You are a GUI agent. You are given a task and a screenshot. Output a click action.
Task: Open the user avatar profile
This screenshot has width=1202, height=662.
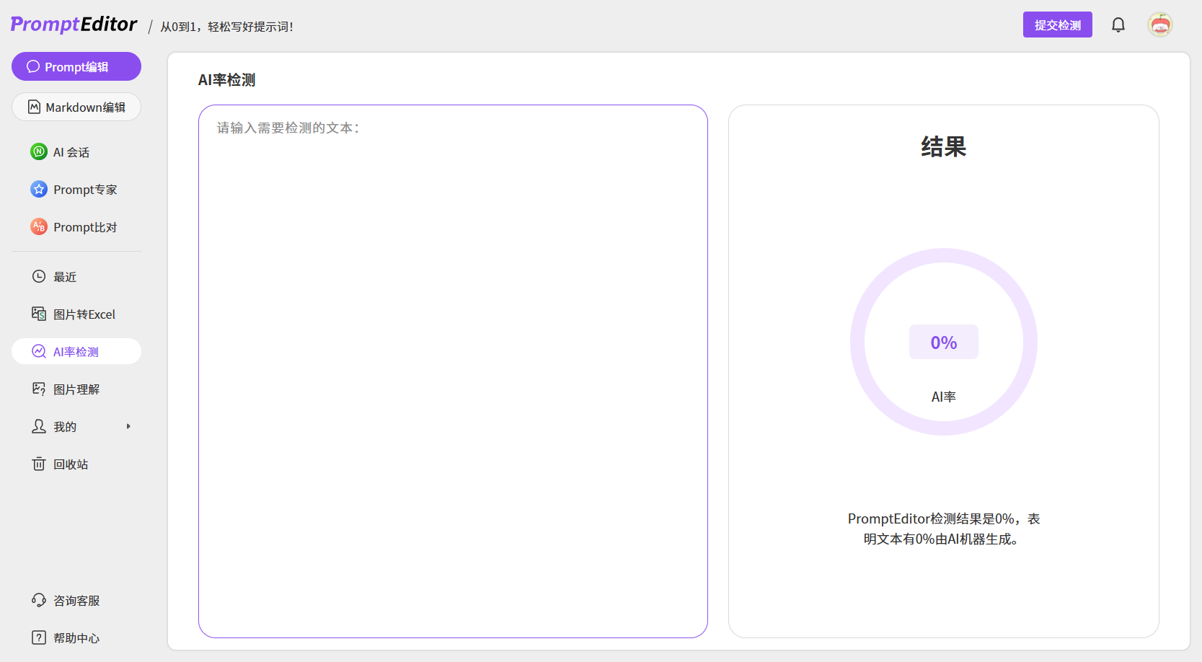(1159, 25)
